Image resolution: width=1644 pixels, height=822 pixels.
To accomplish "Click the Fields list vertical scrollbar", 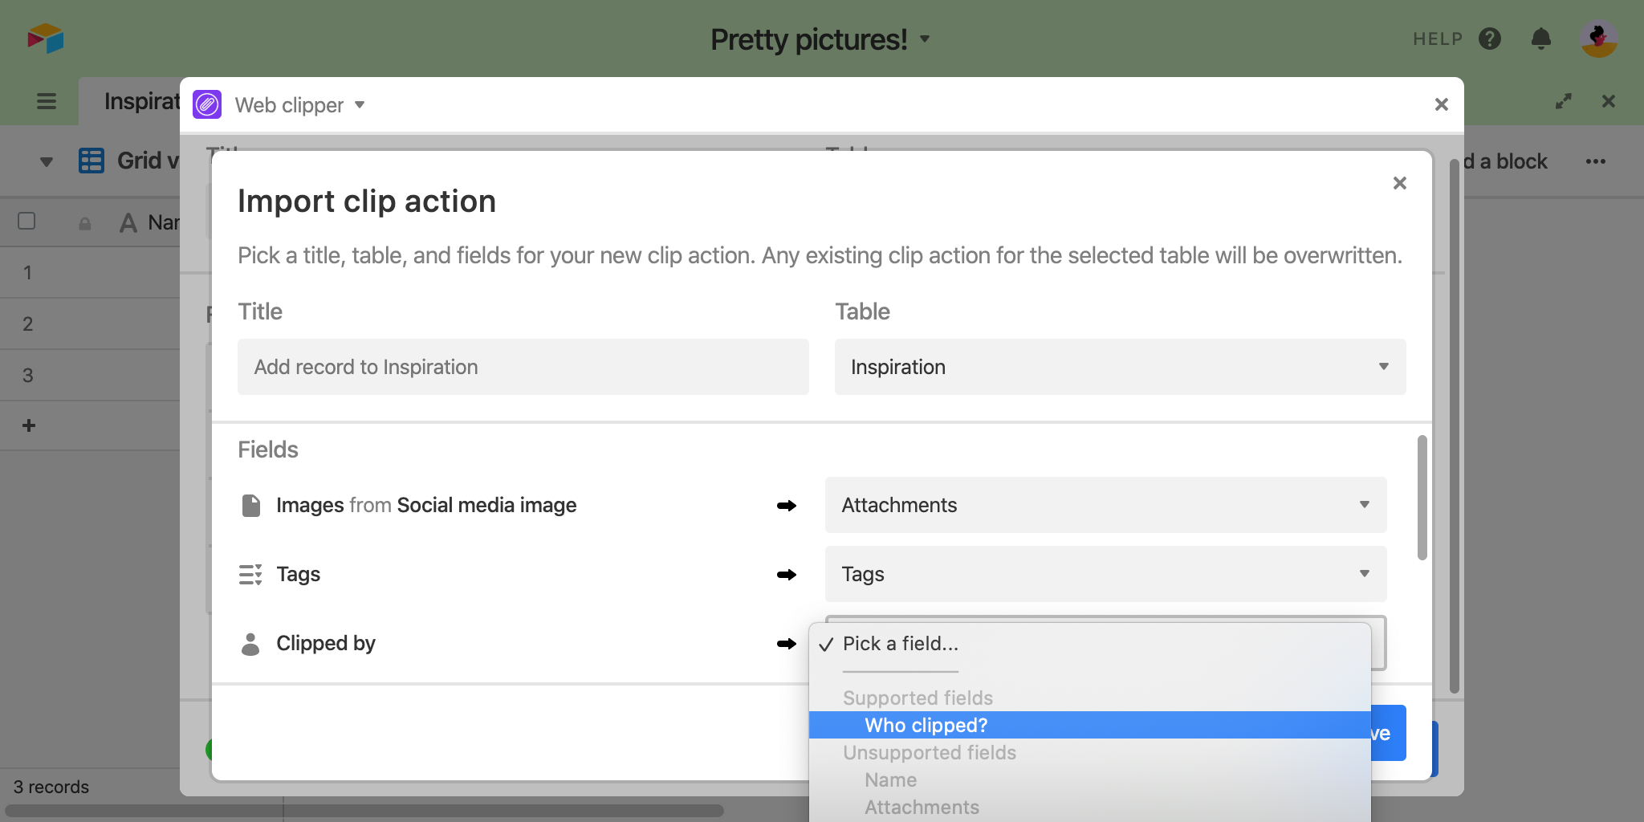I will click(x=1422, y=498).
